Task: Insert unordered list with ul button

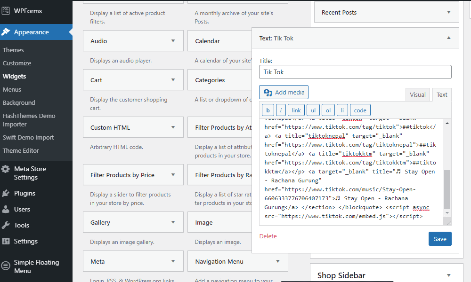Action: point(313,110)
